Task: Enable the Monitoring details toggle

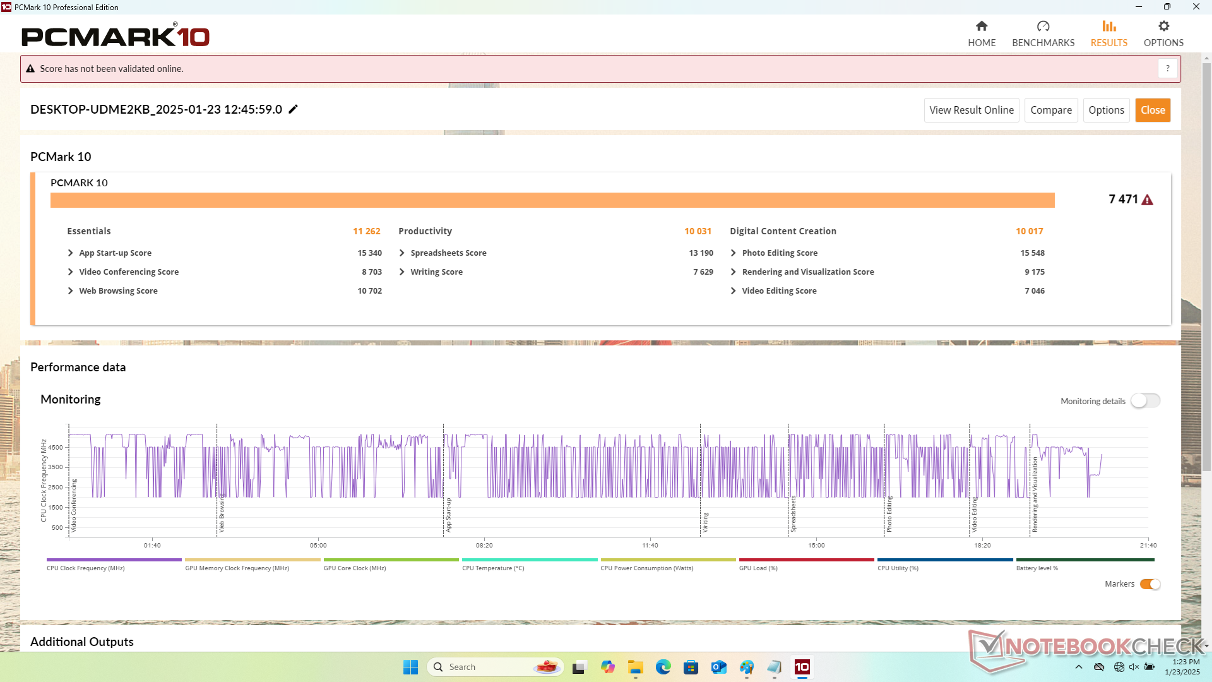Action: pos(1145,401)
